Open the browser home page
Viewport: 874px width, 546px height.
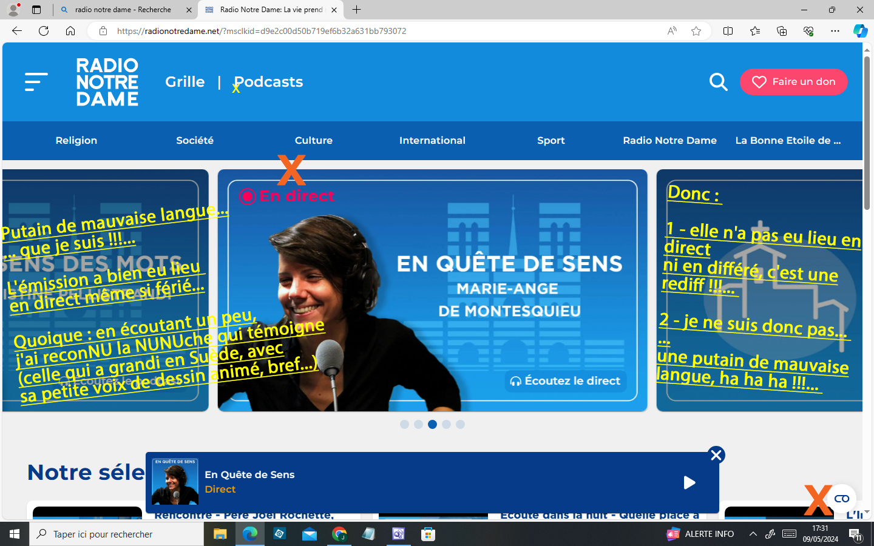click(70, 31)
